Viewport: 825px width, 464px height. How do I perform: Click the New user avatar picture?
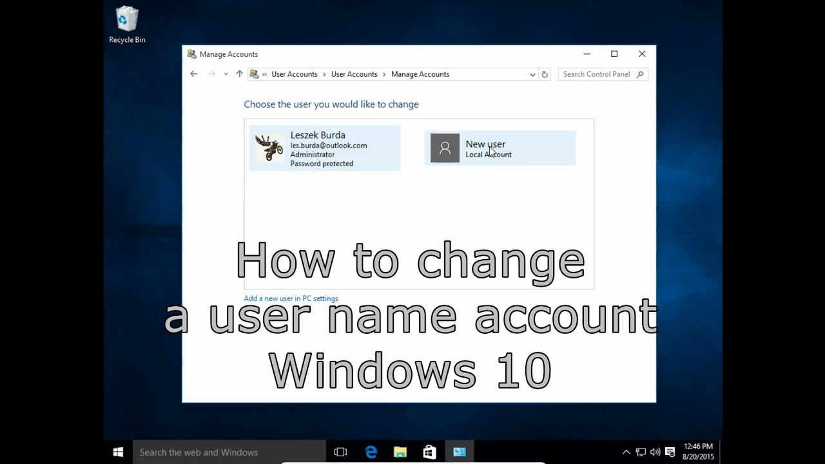coord(445,148)
